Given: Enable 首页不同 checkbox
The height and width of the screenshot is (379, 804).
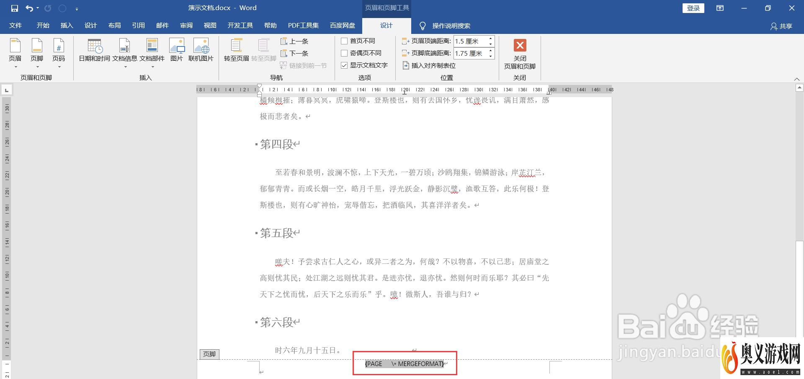Looking at the screenshot, I should [x=344, y=41].
